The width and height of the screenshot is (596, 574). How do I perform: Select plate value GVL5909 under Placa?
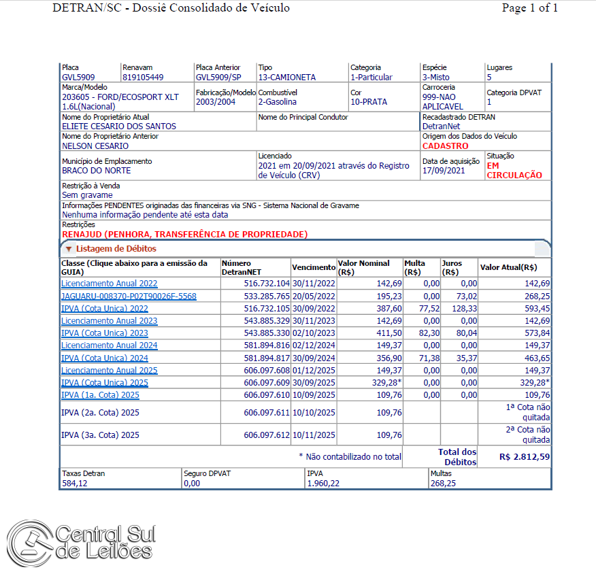[79, 77]
